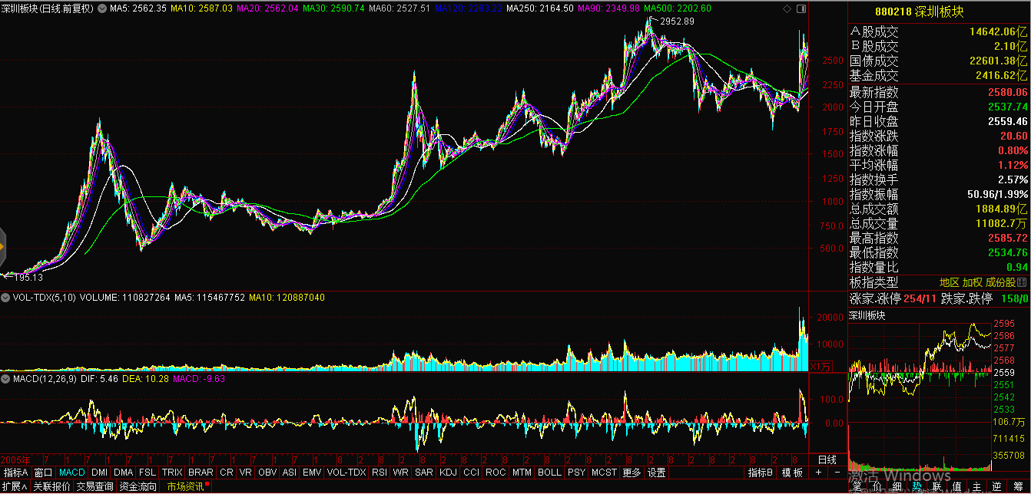Switch to the 资金流向 tab

coord(138,486)
